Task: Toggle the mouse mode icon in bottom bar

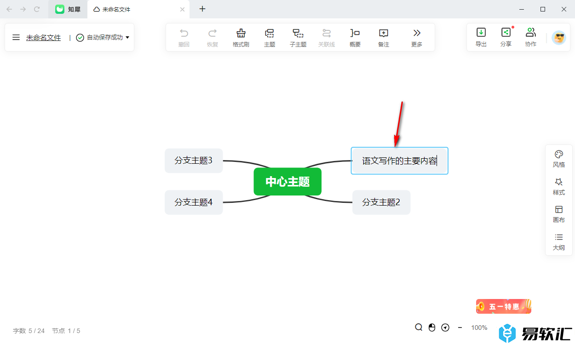Action: (432, 328)
